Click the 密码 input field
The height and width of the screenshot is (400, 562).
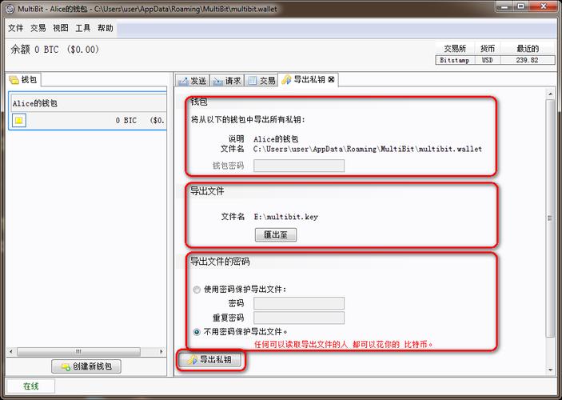click(x=299, y=304)
